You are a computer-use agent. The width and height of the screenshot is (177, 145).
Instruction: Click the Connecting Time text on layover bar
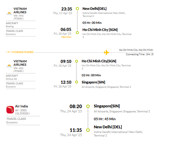[x=140, y=54]
